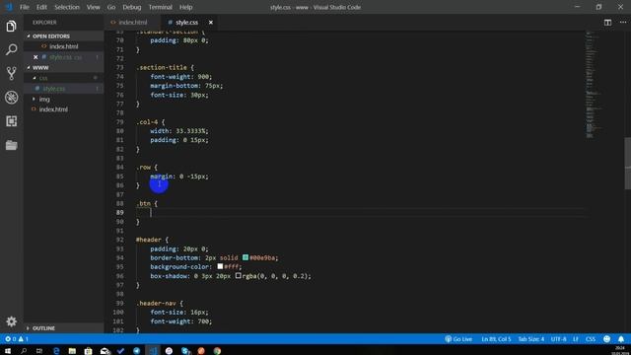This screenshot has width=631, height=355.
Task: Click the UTF-8 encoding indicator
Action: pyautogui.click(x=559, y=339)
